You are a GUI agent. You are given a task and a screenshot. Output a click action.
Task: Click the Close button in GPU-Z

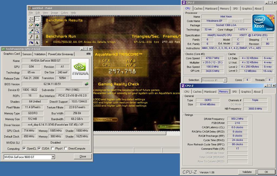83,156
